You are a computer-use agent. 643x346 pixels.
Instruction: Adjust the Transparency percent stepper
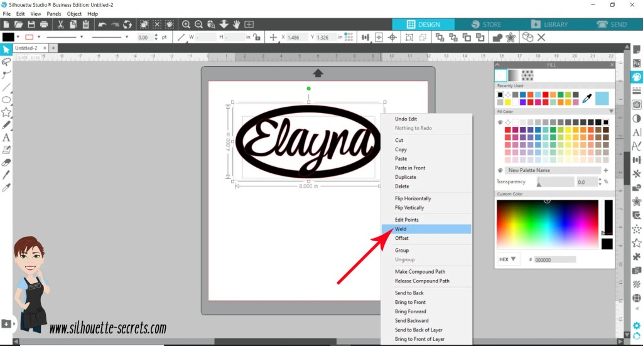click(x=600, y=181)
